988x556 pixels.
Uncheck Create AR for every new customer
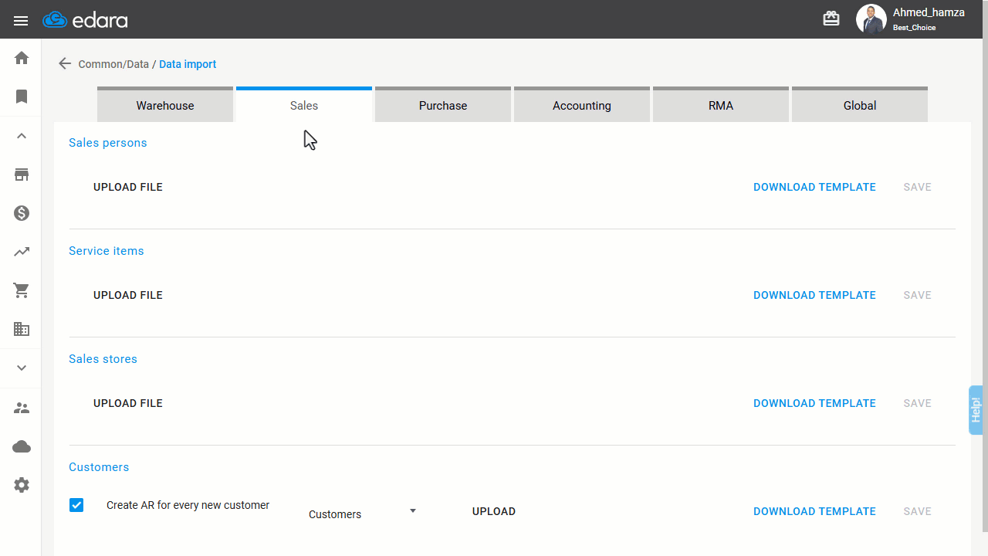tap(76, 505)
